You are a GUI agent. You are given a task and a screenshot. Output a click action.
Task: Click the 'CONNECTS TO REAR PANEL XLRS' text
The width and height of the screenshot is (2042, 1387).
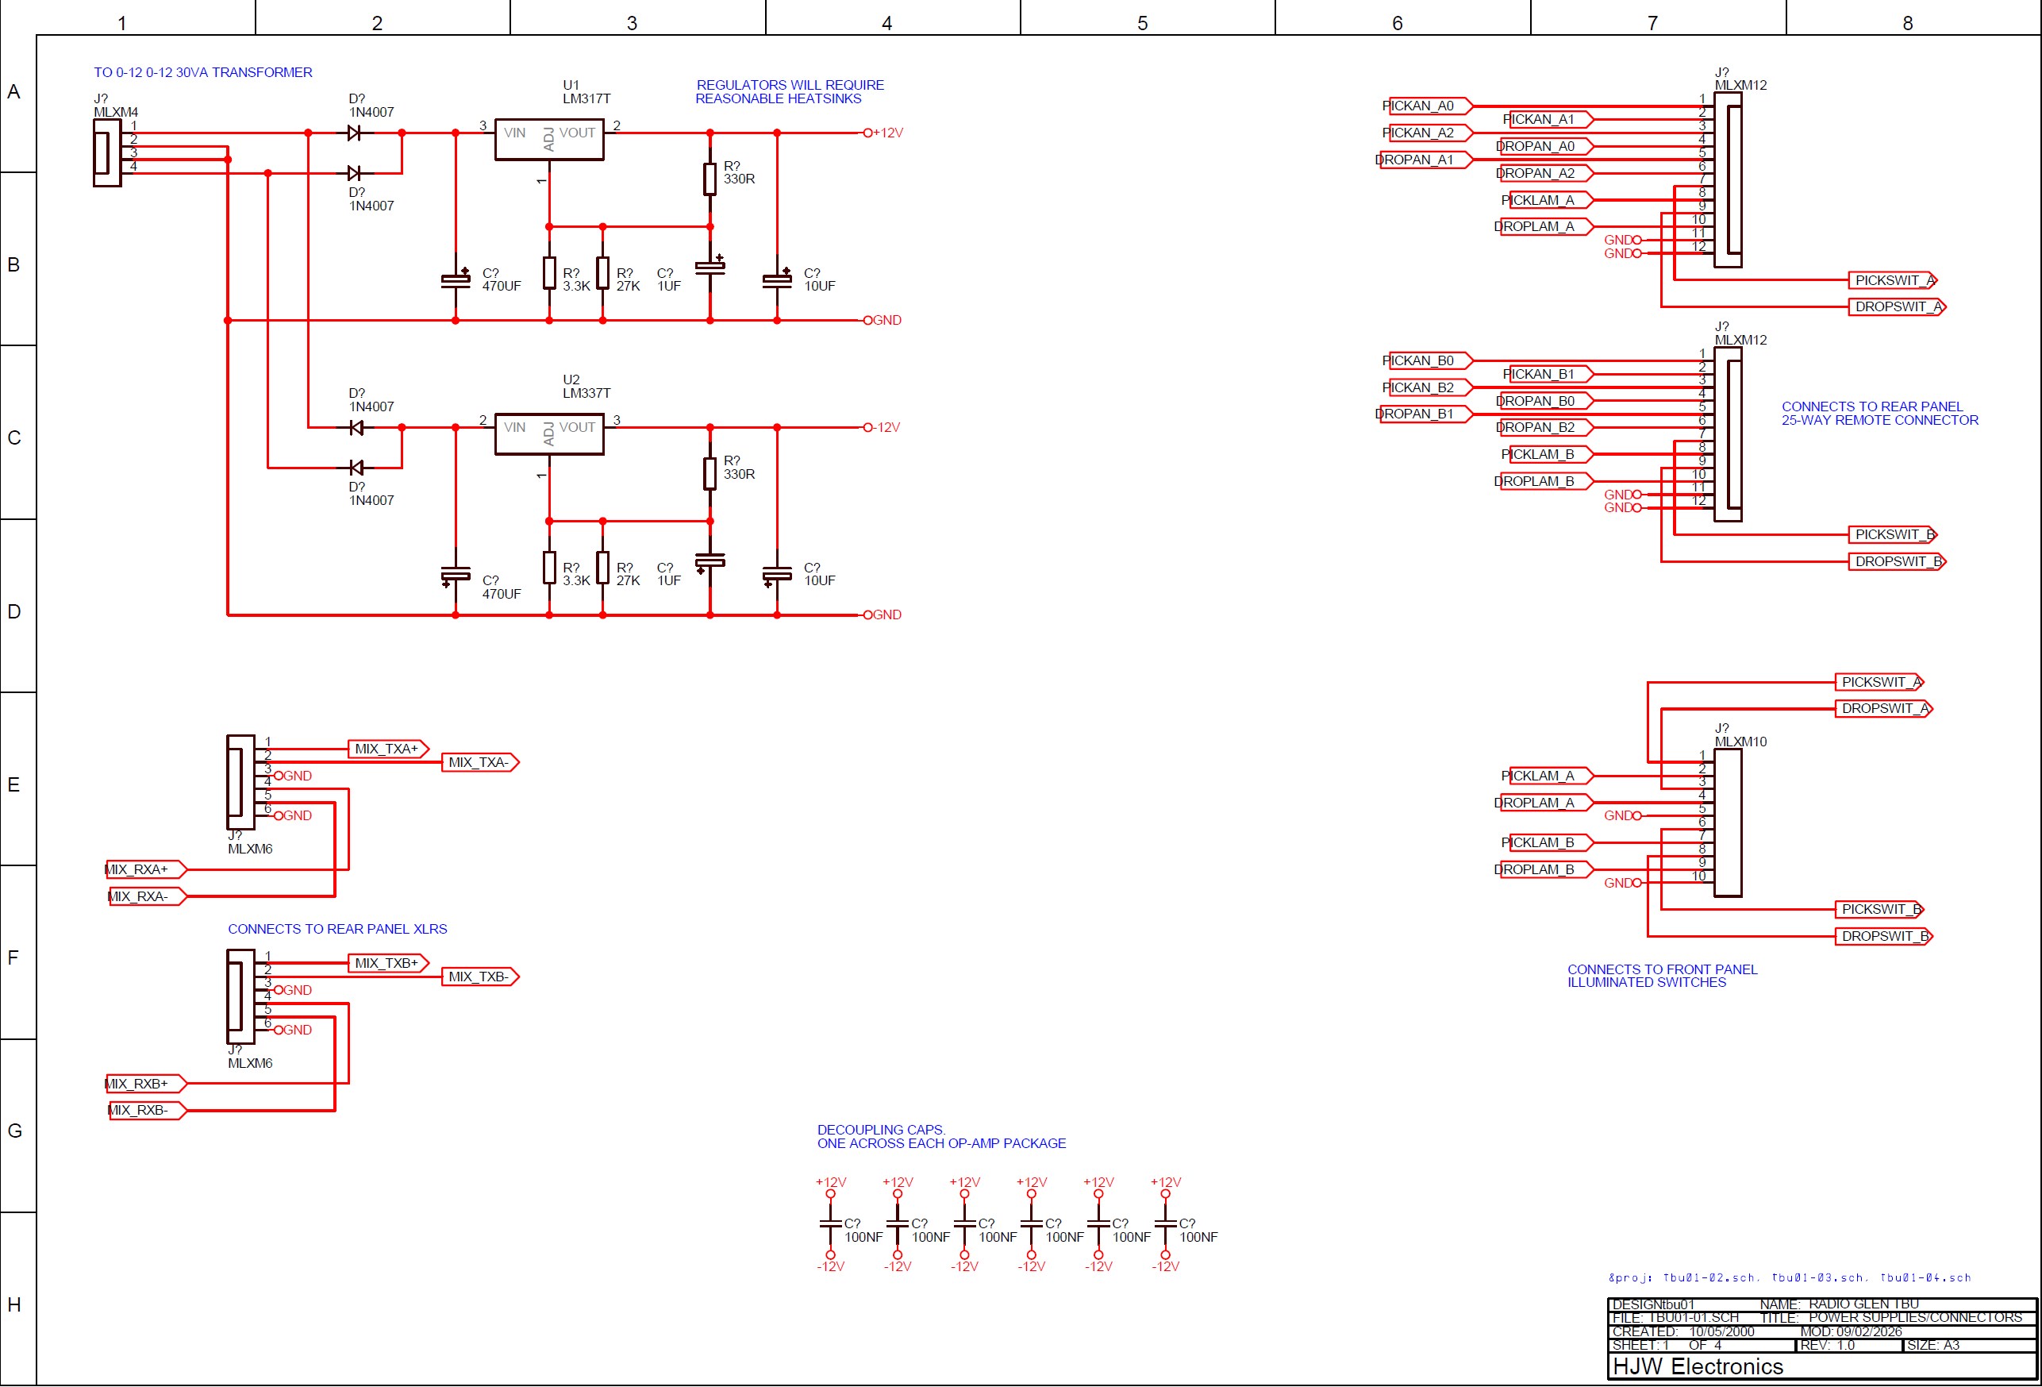337,928
